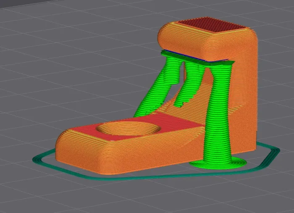Select the teal skirt line at left corner
The width and height of the screenshot is (294, 213).
tap(38, 158)
